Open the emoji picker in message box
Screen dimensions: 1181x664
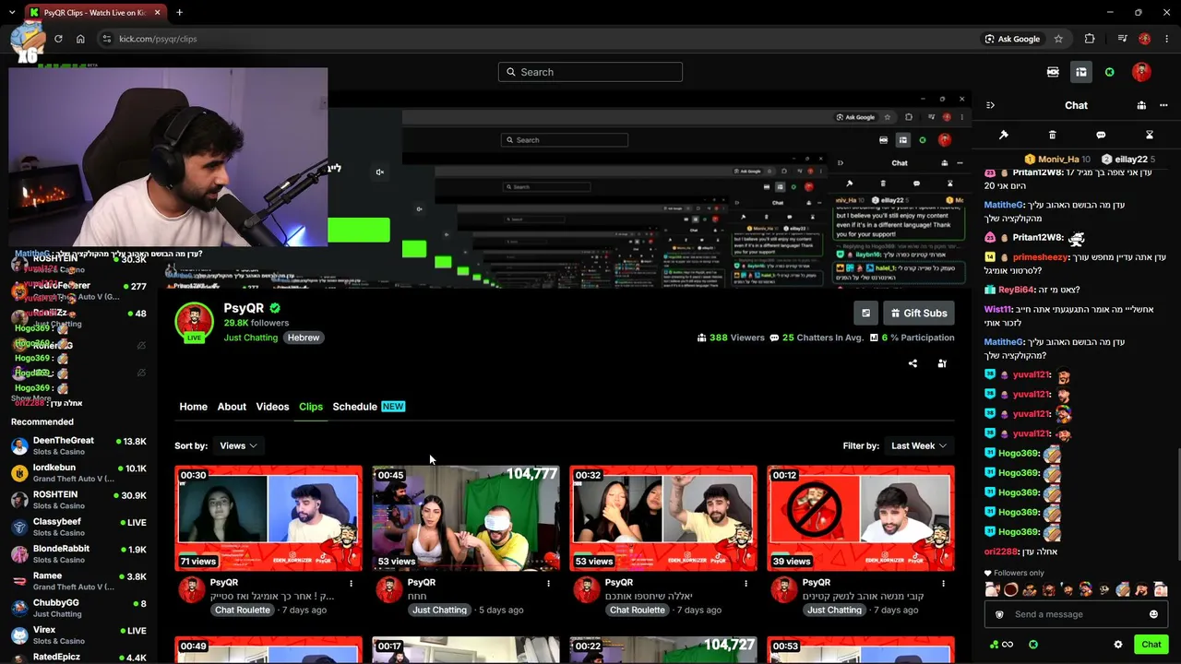point(1153,614)
